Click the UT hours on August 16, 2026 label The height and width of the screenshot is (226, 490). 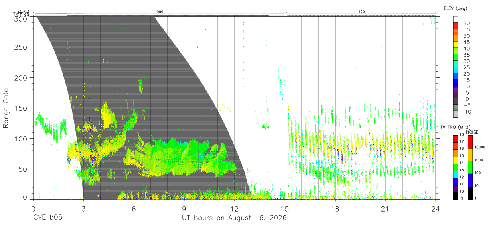point(234,218)
